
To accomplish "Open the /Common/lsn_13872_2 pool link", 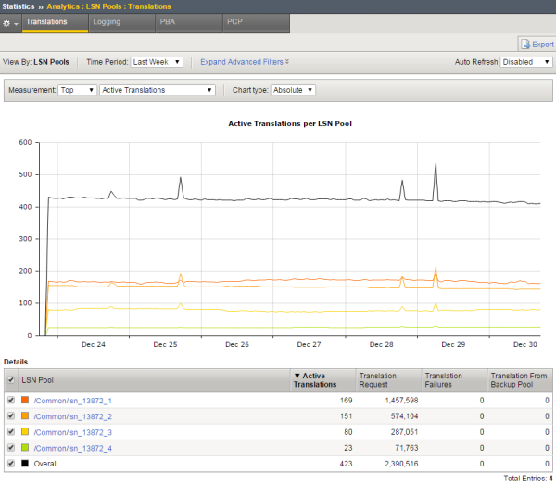I will [72, 416].
